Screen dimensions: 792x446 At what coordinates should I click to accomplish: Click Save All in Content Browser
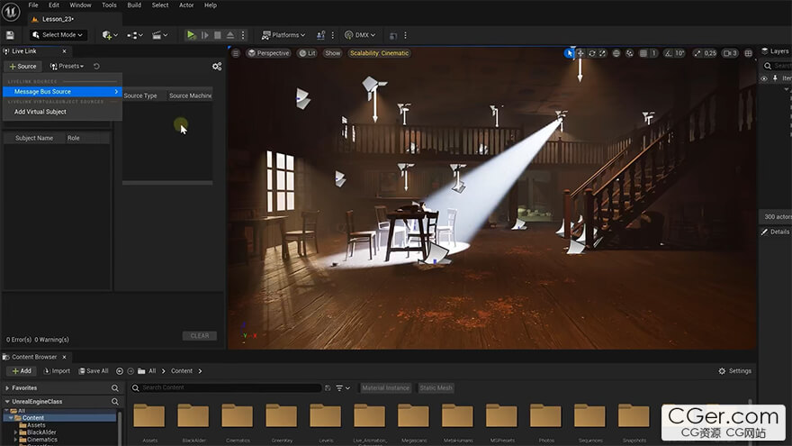[x=94, y=370]
